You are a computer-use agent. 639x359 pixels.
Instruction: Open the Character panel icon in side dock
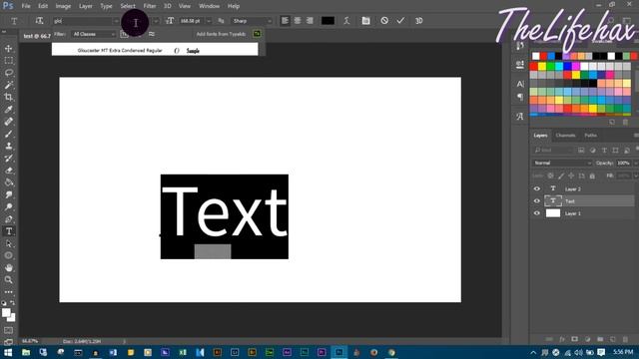click(520, 84)
